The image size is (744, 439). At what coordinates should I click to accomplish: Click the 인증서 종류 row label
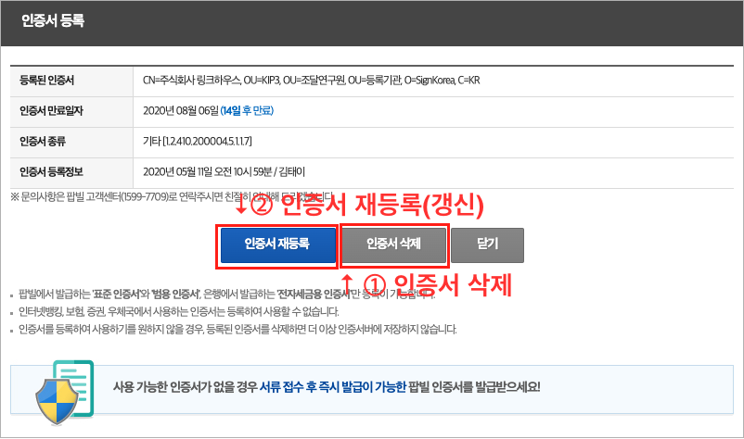(x=43, y=141)
